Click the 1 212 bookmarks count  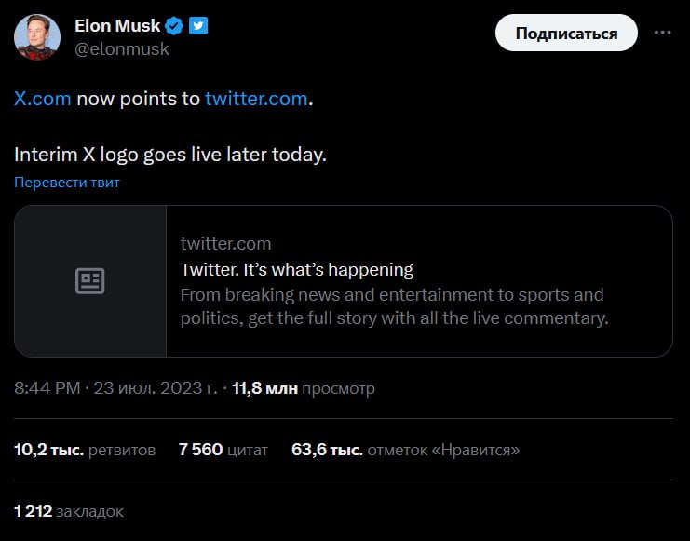point(69,511)
